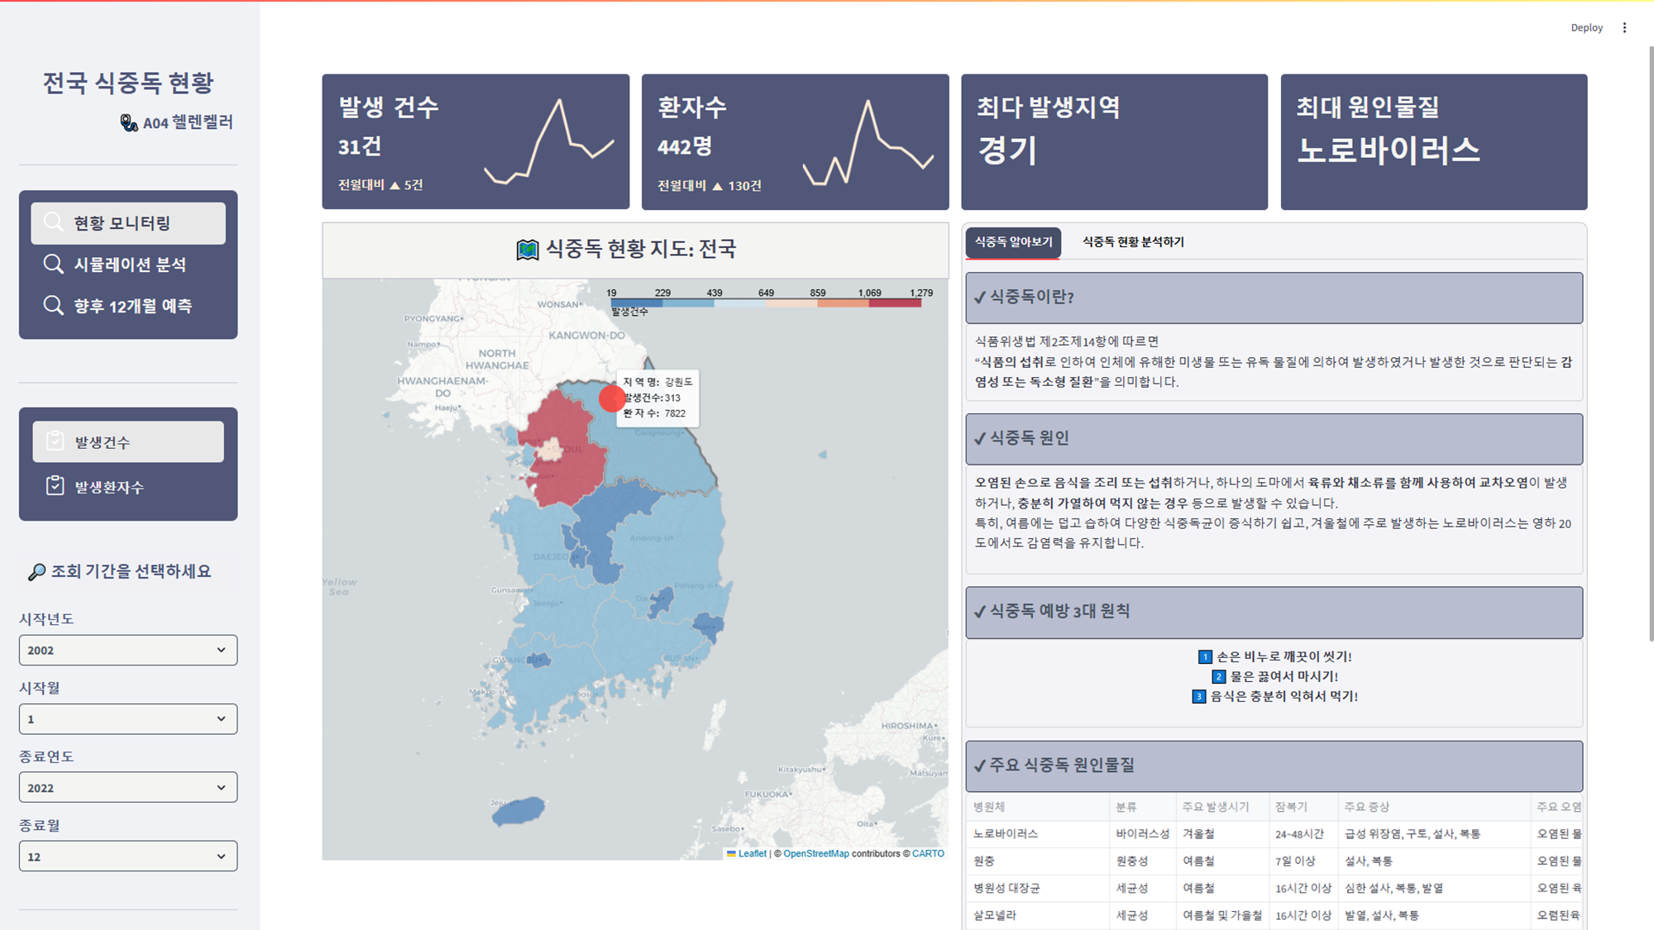Image resolution: width=1654 pixels, height=930 pixels.
Task: Click the magnifier icon beside 향후 12개월 예측
Action: [x=54, y=305]
